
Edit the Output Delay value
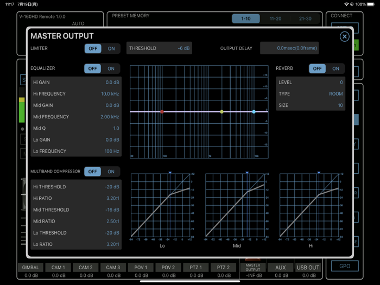pyautogui.click(x=289, y=48)
